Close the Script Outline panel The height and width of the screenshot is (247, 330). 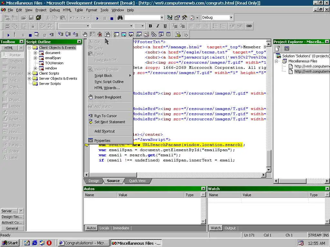pos(79,42)
